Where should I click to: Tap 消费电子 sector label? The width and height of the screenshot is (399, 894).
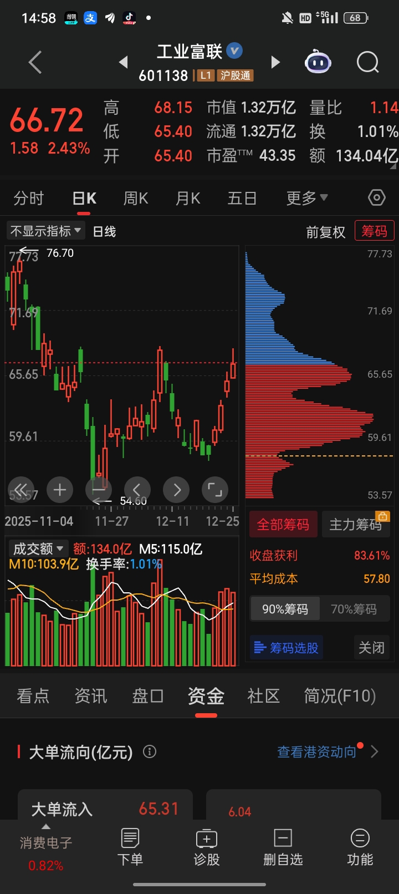[x=46, y=843]
